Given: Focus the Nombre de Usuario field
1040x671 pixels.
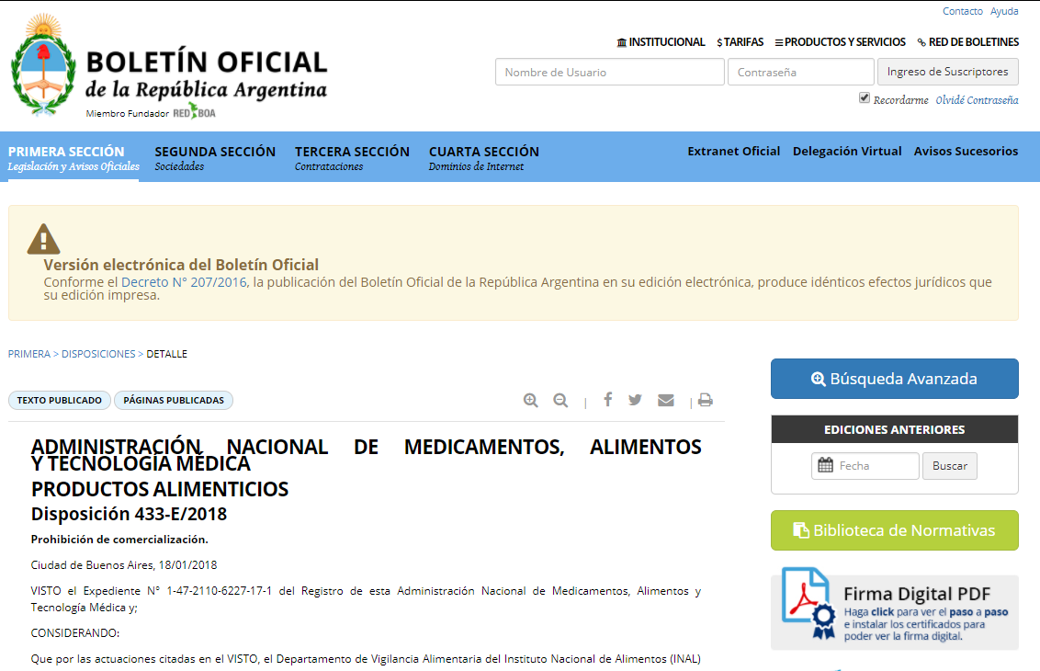Looking at the screenshot, I should point(609,72).
